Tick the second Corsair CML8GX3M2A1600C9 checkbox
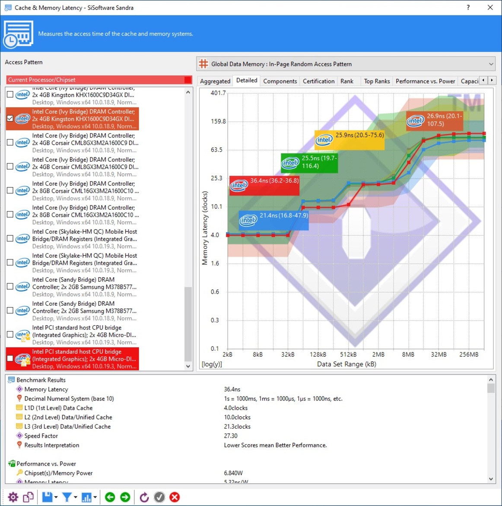Image resolution: width=502 pixels, height=506 pixels. 10,167
